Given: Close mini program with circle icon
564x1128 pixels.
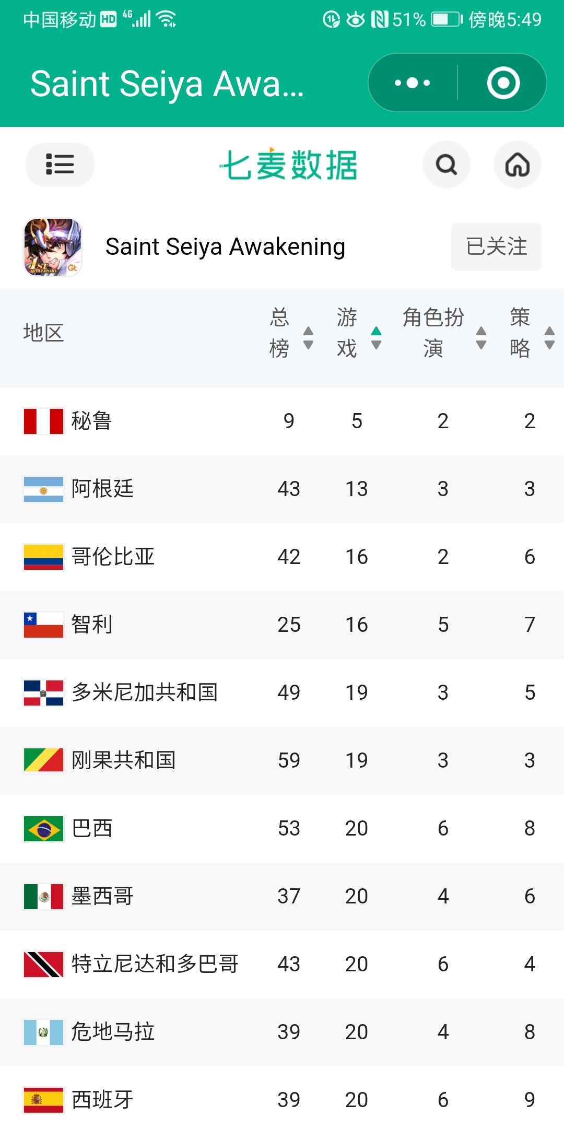Looking at the screenshot, I should (x=503, y=83).
